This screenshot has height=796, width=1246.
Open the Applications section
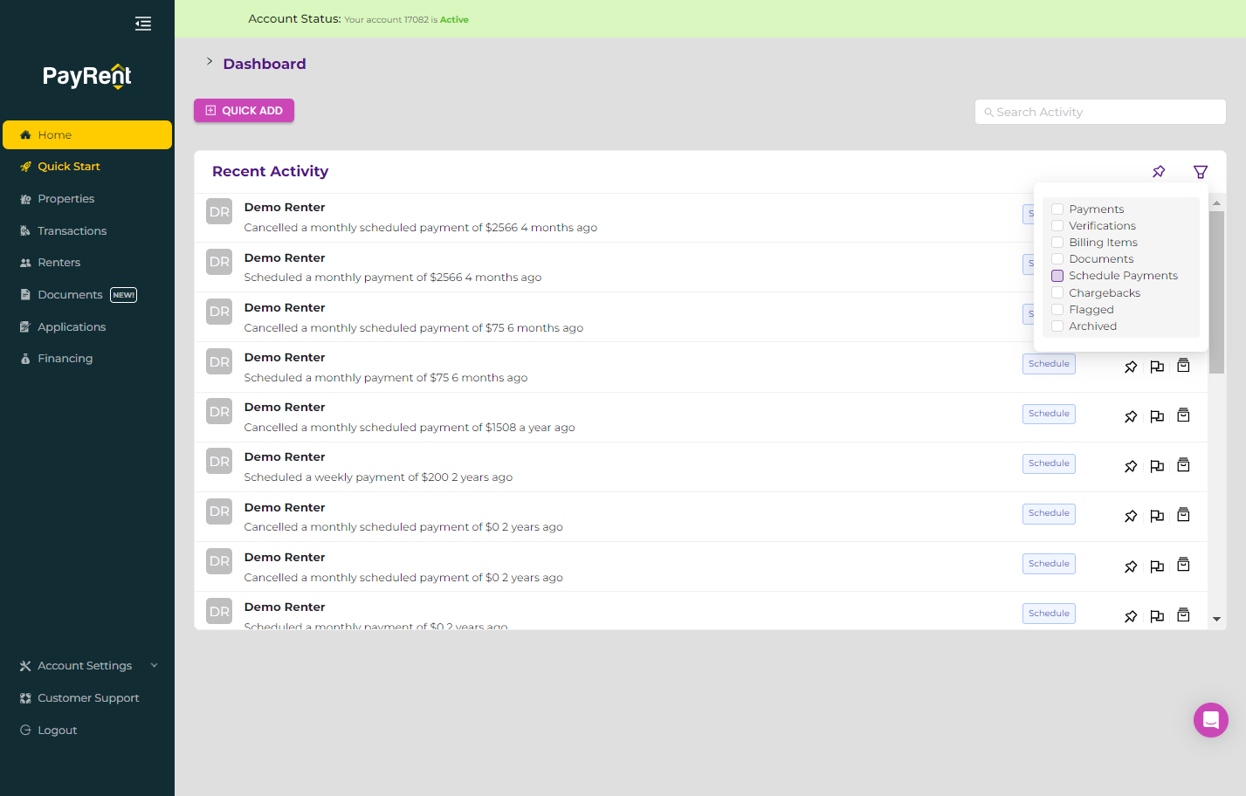[x=87, y=327]
